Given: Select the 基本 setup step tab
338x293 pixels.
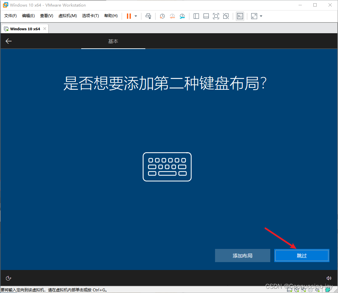Looking at the screenshot, I should [x=113, y=41].
